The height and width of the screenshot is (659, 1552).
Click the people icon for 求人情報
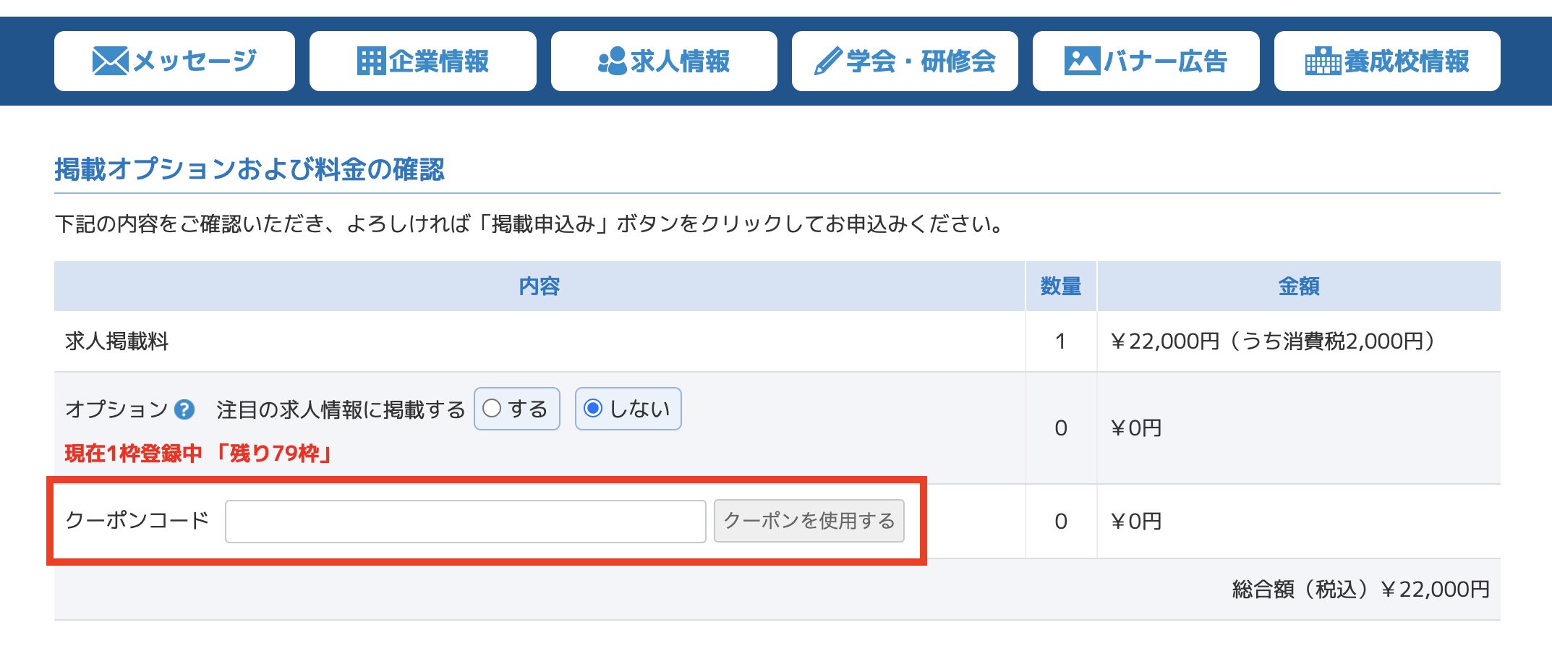pyautogui.click(x=612, y=61)
